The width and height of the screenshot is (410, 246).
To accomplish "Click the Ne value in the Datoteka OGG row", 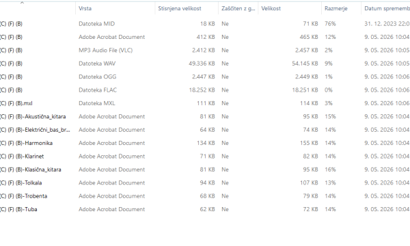I will [x=225, y=77].
